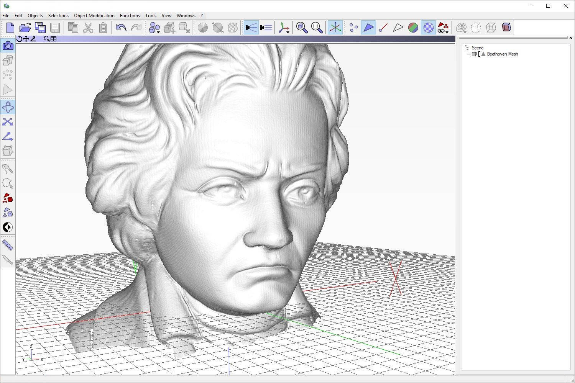The height and width of the screenshot is (383, 575).
Task: Toggle red edge line display
Action: [383, 28]
